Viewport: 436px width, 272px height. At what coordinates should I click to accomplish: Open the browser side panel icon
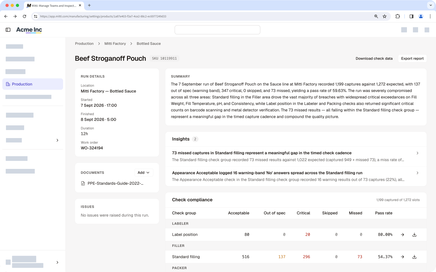click(x=411, y=16)
